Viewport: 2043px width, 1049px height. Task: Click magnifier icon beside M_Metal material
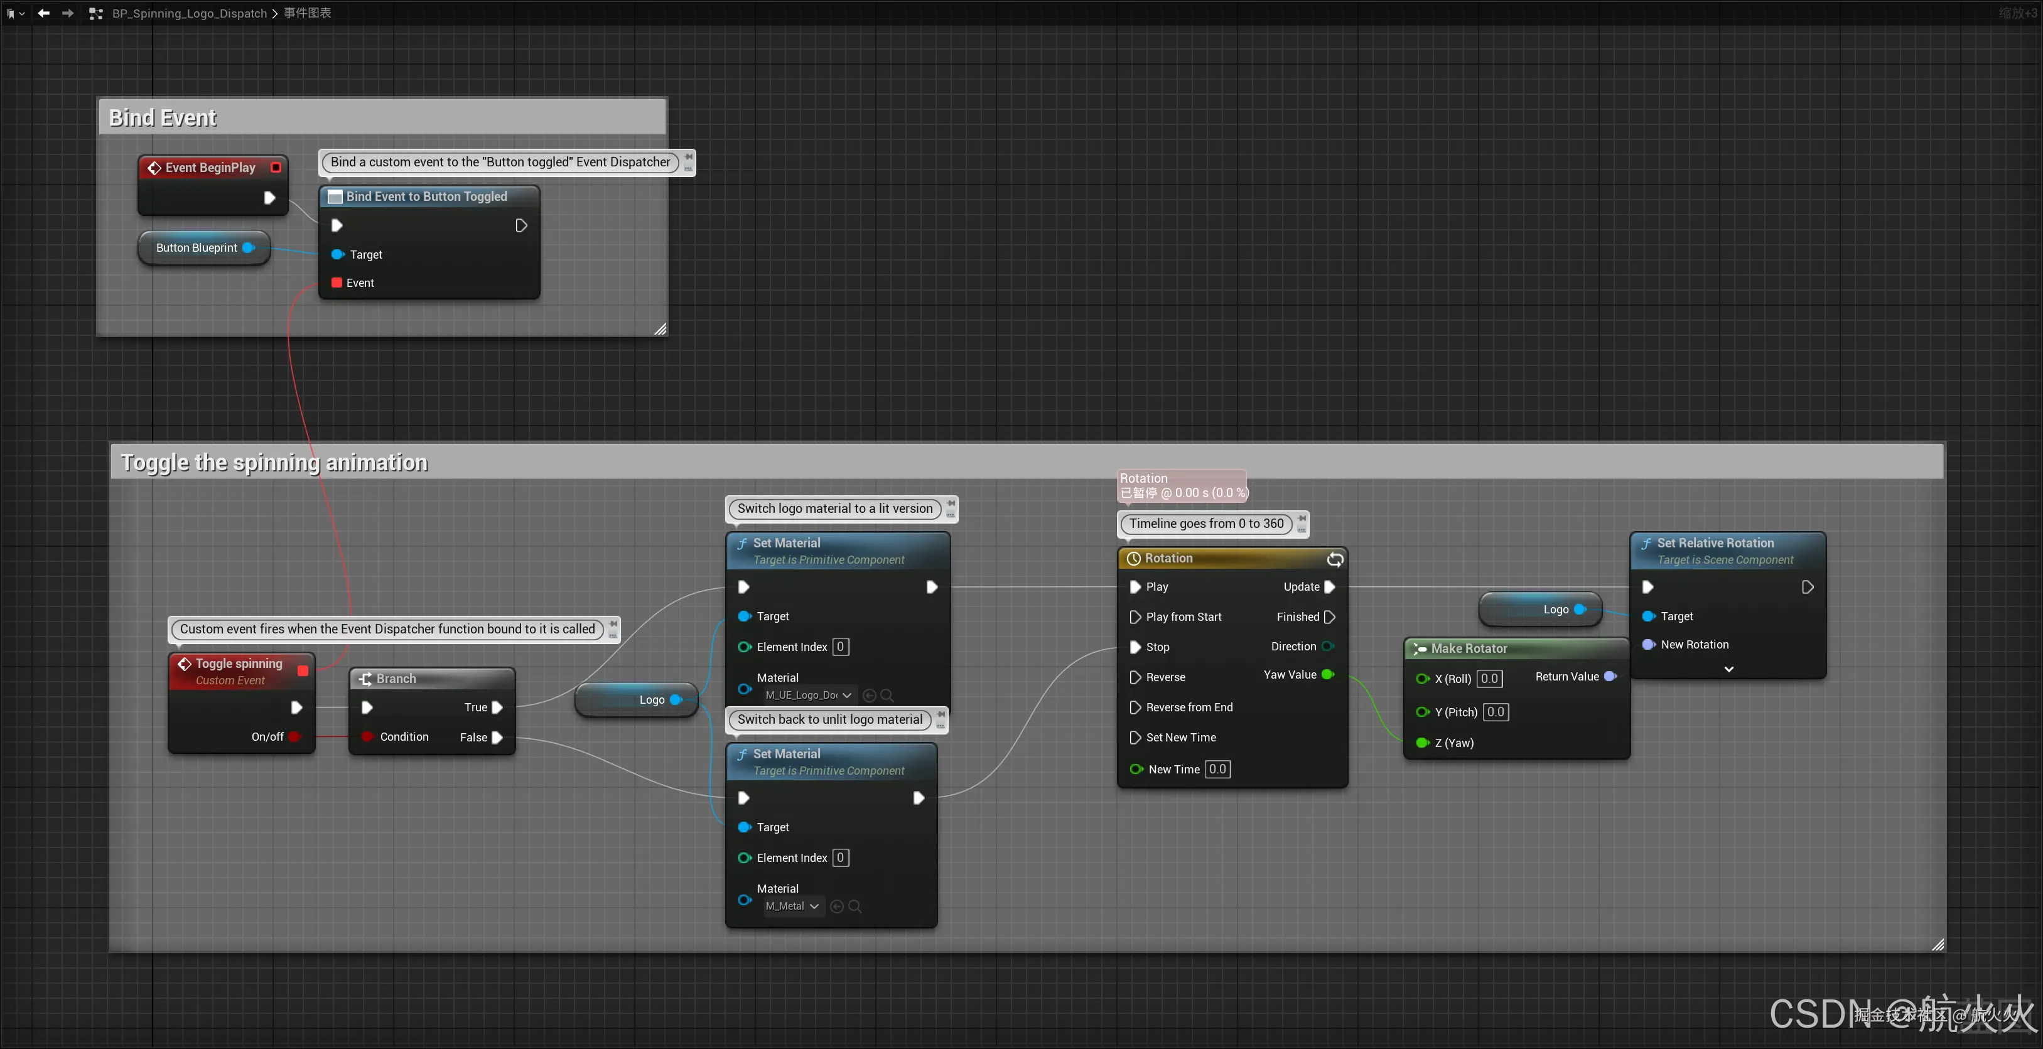click(x=855, y=906)
